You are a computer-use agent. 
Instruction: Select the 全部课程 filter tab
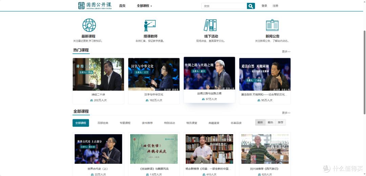pyautogui.click(x=81, y=123)
